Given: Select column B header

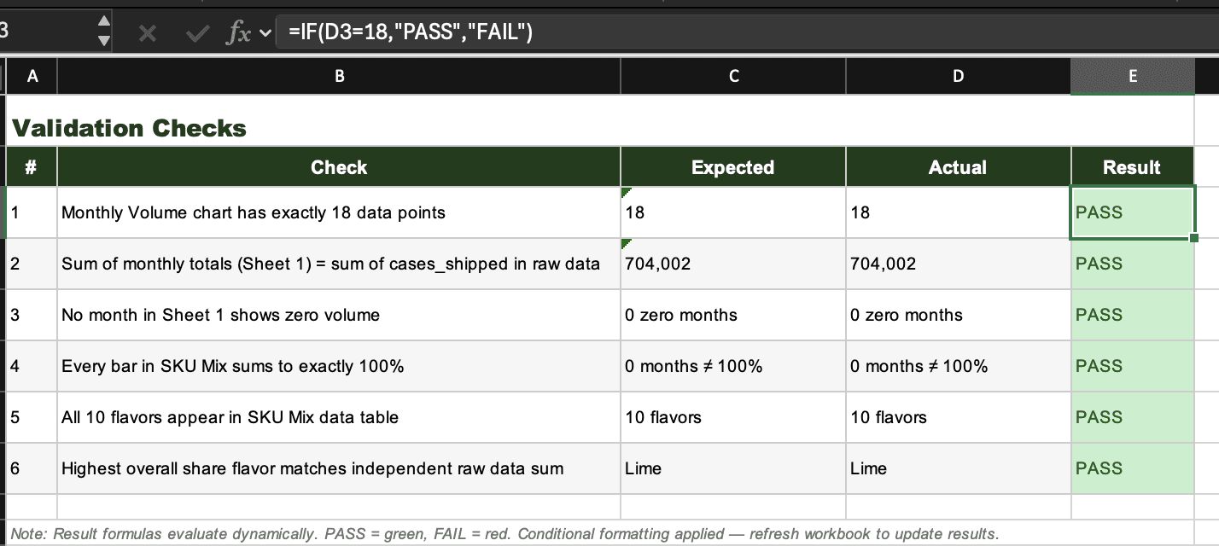Looking at the screenshot, I should point(338,76).
